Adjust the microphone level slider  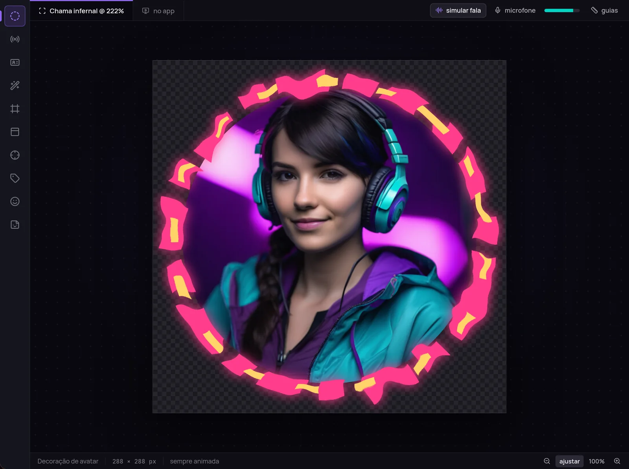click(562, 11)
